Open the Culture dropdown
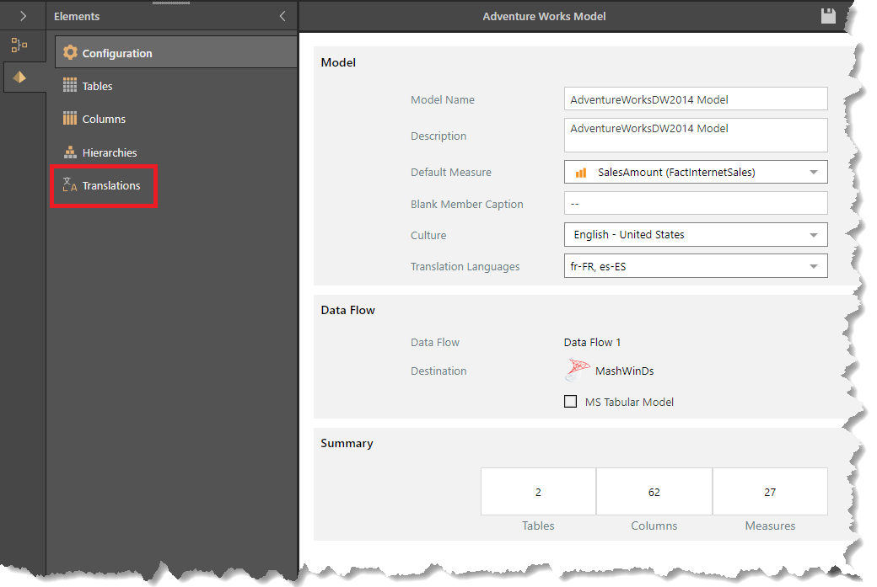 (x=813, y=235)
